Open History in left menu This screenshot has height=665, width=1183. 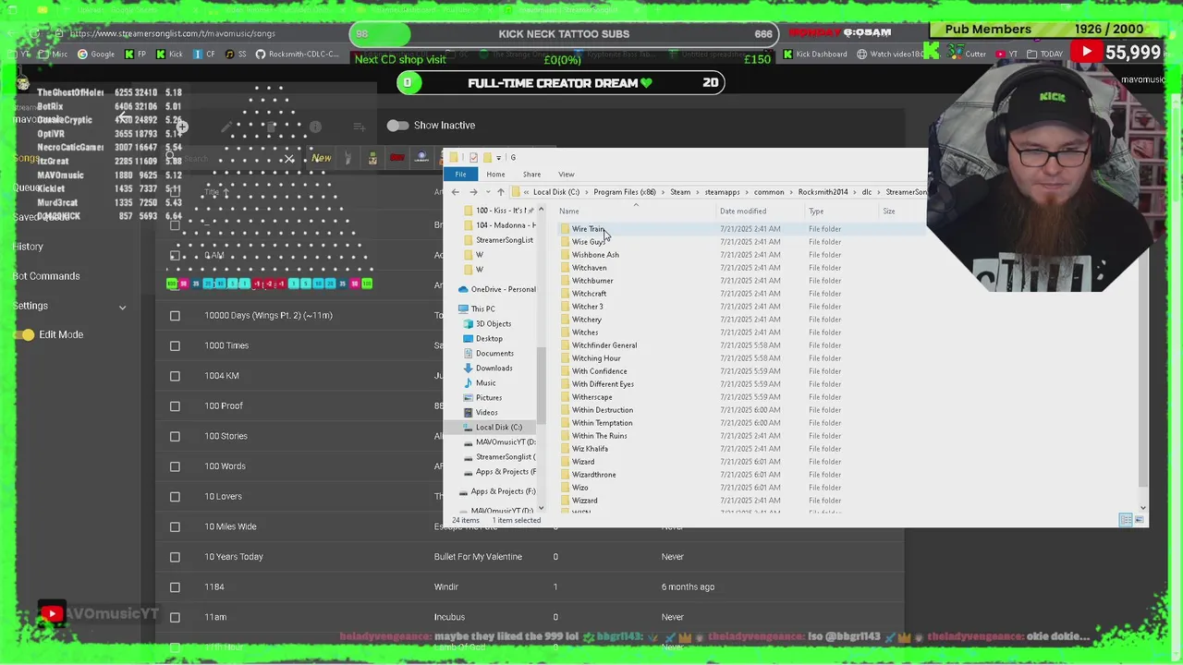[x=28, y=247]
